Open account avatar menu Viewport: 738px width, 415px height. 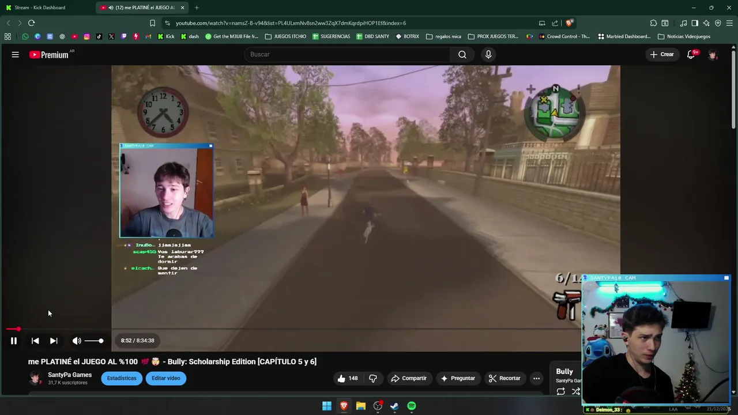pyautogui.click(x=713, y=54)
